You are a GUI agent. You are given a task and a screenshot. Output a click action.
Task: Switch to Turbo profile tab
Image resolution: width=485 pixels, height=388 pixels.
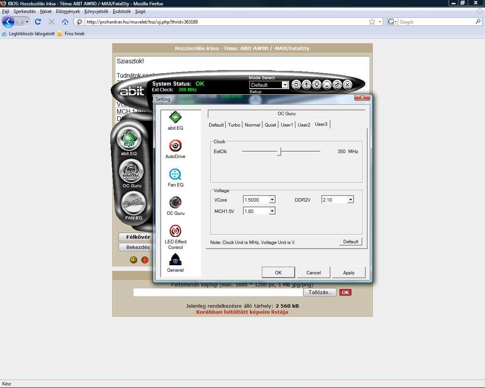point(234,125)
